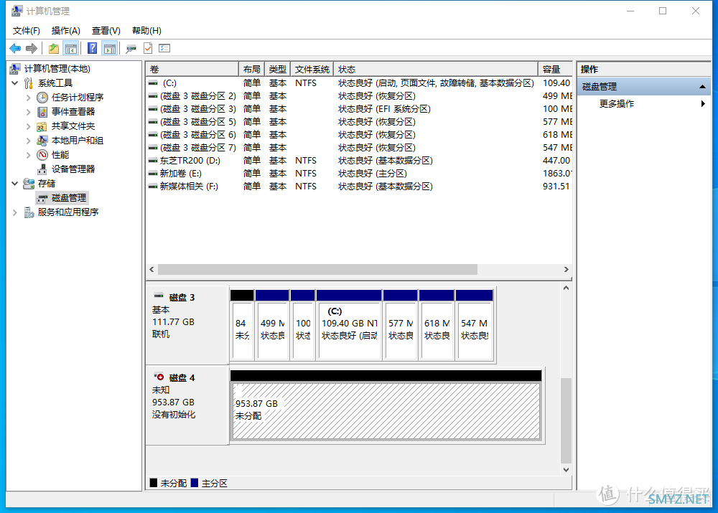Select Disk Management (磁盘管理) in tree

coord(69,198)
